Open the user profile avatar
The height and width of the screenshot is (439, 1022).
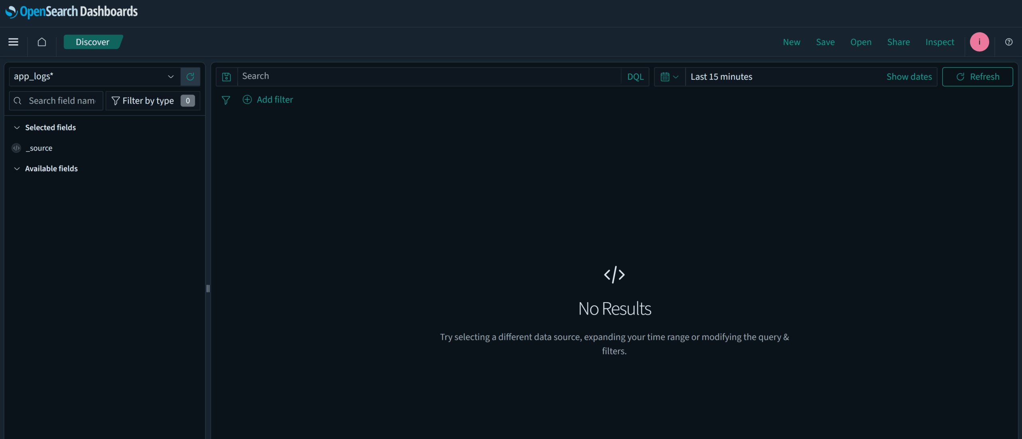point(980,42)
